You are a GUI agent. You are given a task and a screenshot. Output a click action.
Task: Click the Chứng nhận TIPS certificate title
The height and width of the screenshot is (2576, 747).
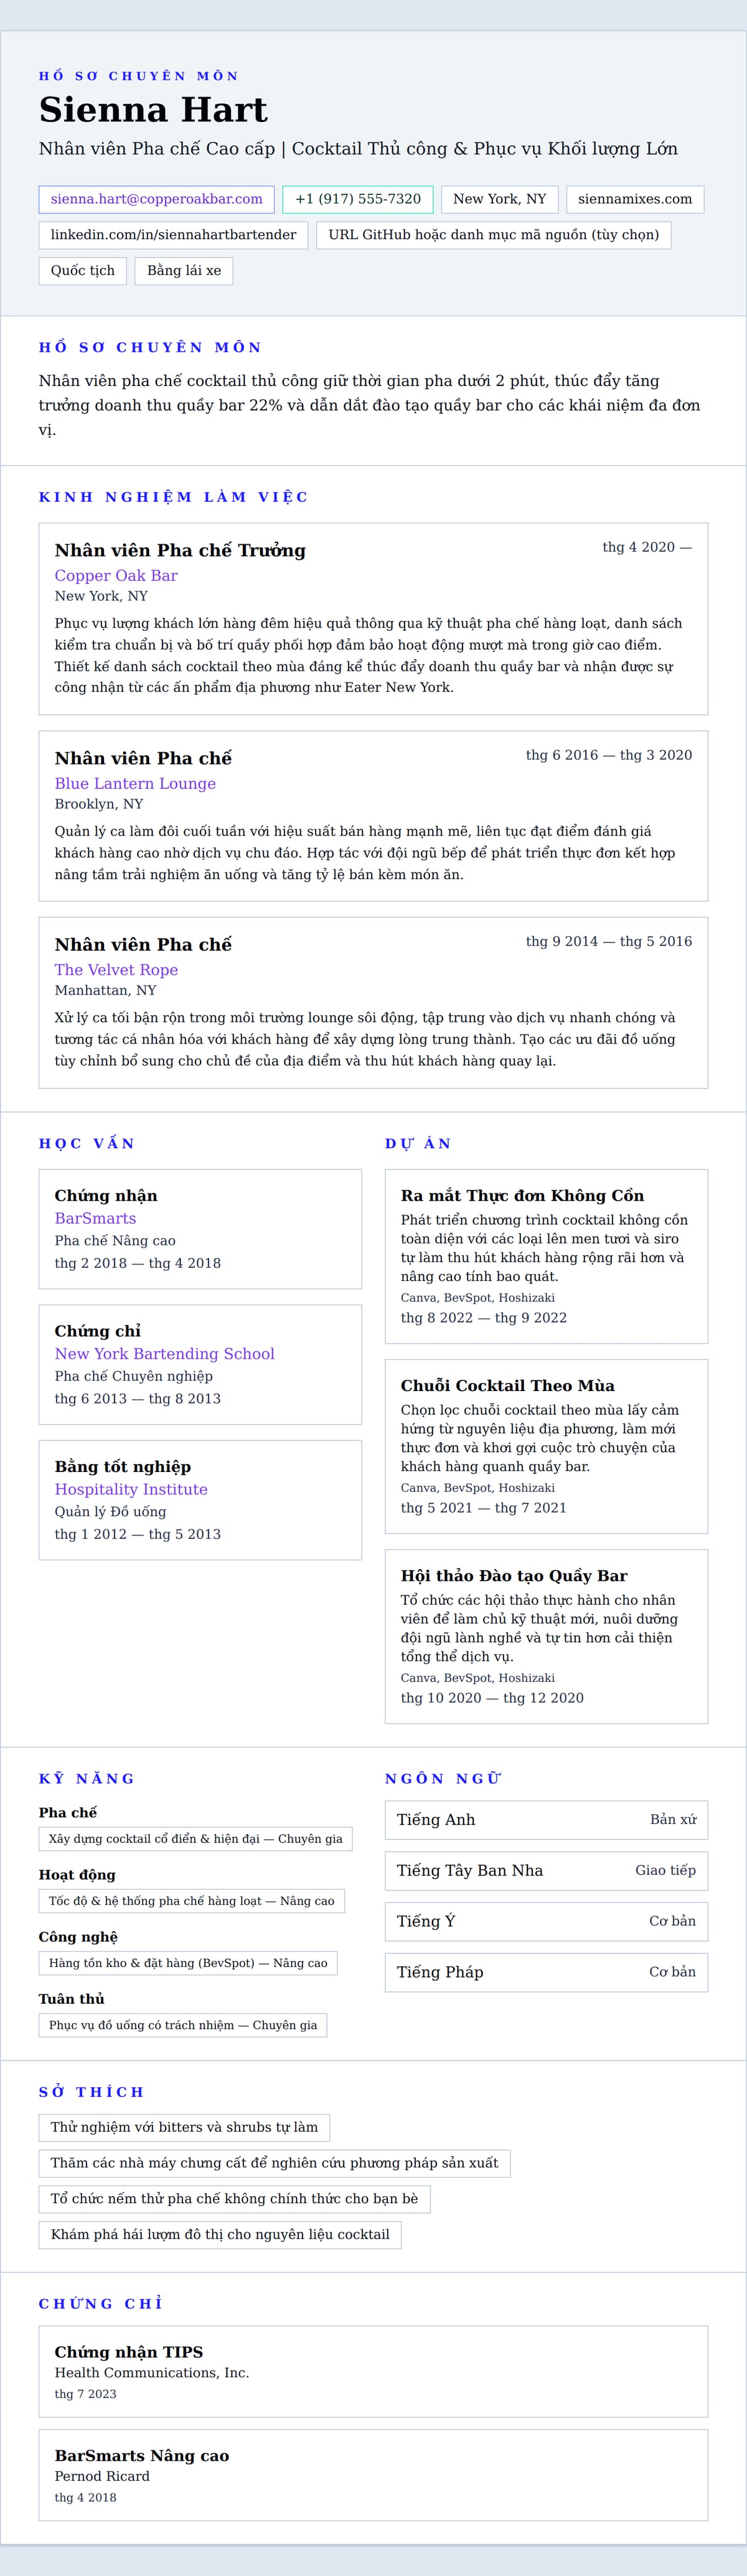[x=128, y=2352]
